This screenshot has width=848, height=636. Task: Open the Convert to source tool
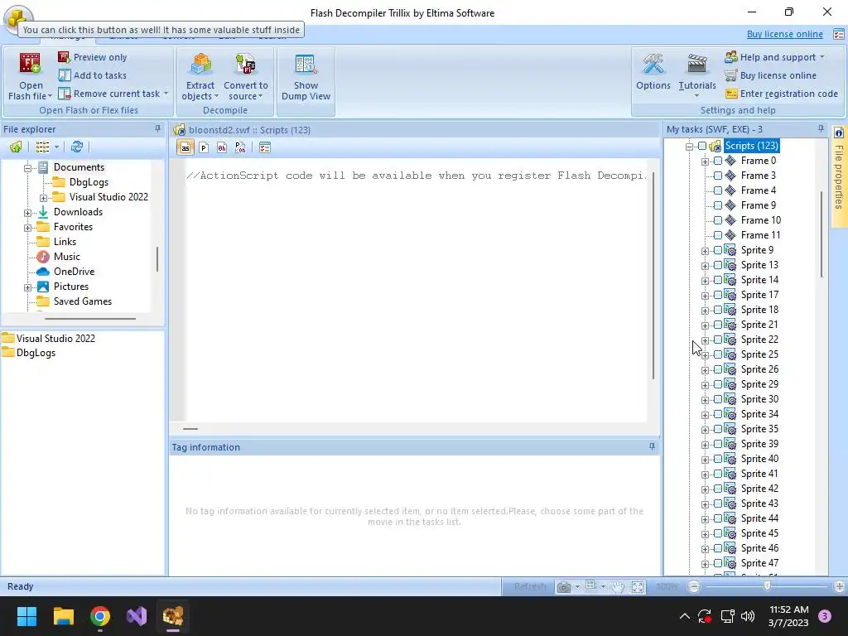tap(245, 75)
